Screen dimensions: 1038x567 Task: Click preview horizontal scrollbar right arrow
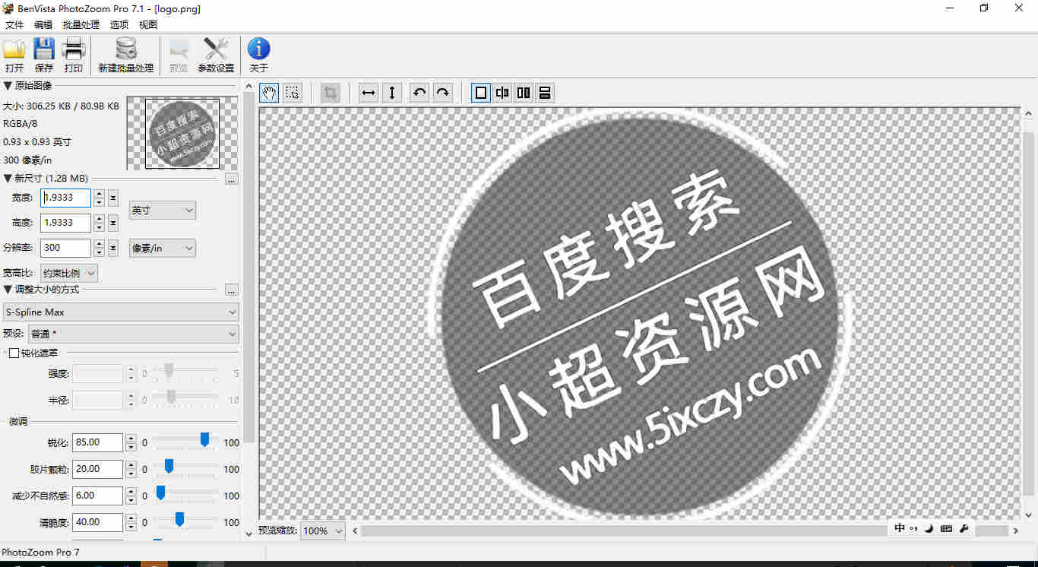pyautogui.click(x=1015, y=531)
